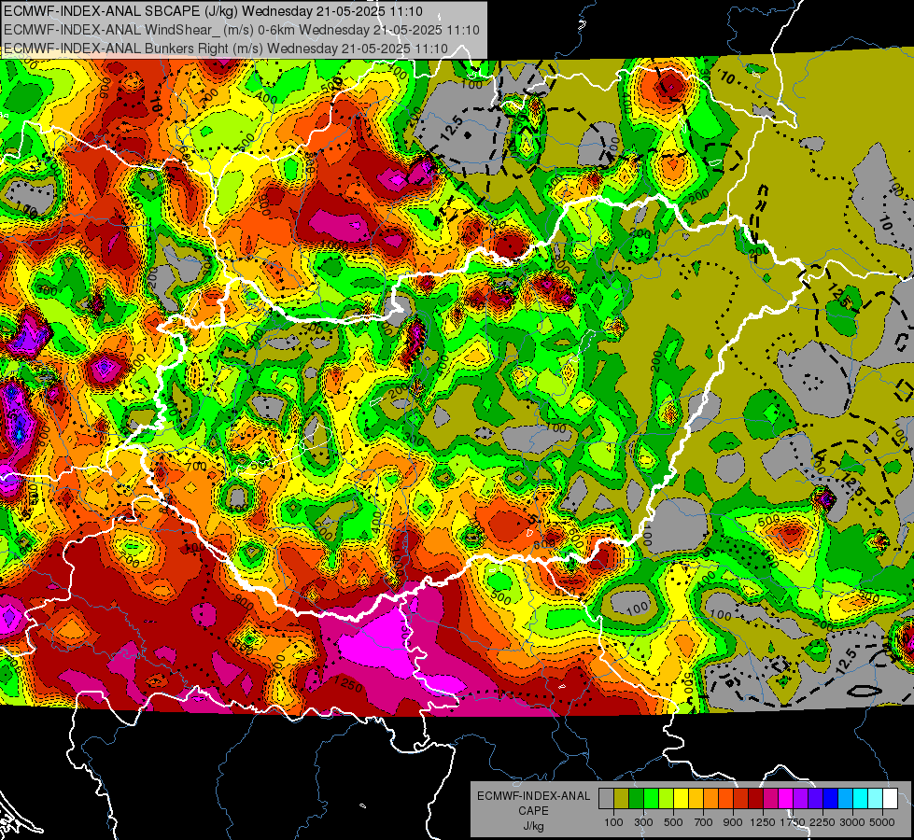Choose the orange legend swatch above 700
The height and width of the screenshot is (840, 914).
[x=710, y=799]
